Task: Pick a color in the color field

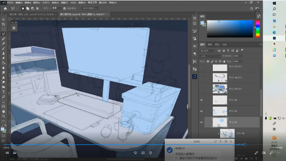Action: 230,29
